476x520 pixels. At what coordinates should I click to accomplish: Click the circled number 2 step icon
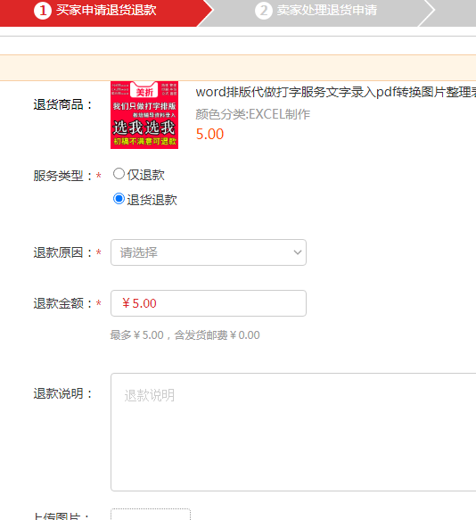pyautogui.click(x=264, y=11)
